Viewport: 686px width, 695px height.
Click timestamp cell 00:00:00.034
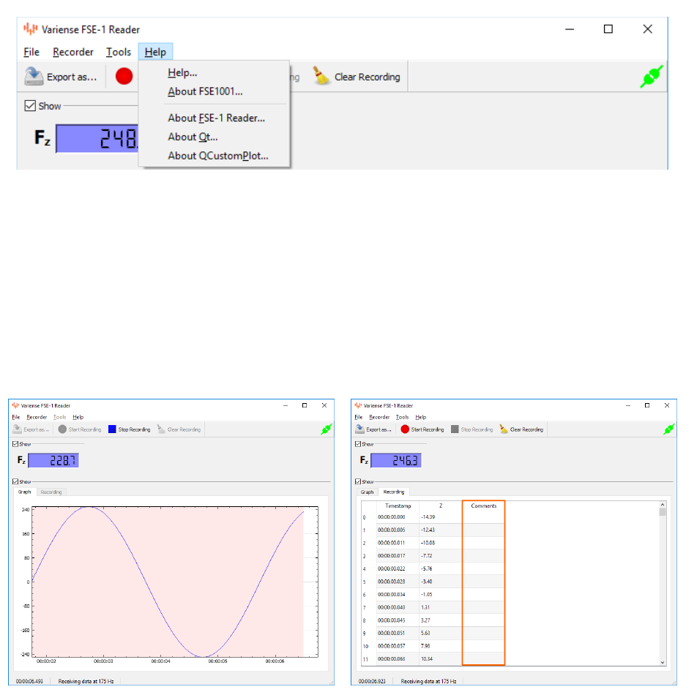click(x=398, y=594)
